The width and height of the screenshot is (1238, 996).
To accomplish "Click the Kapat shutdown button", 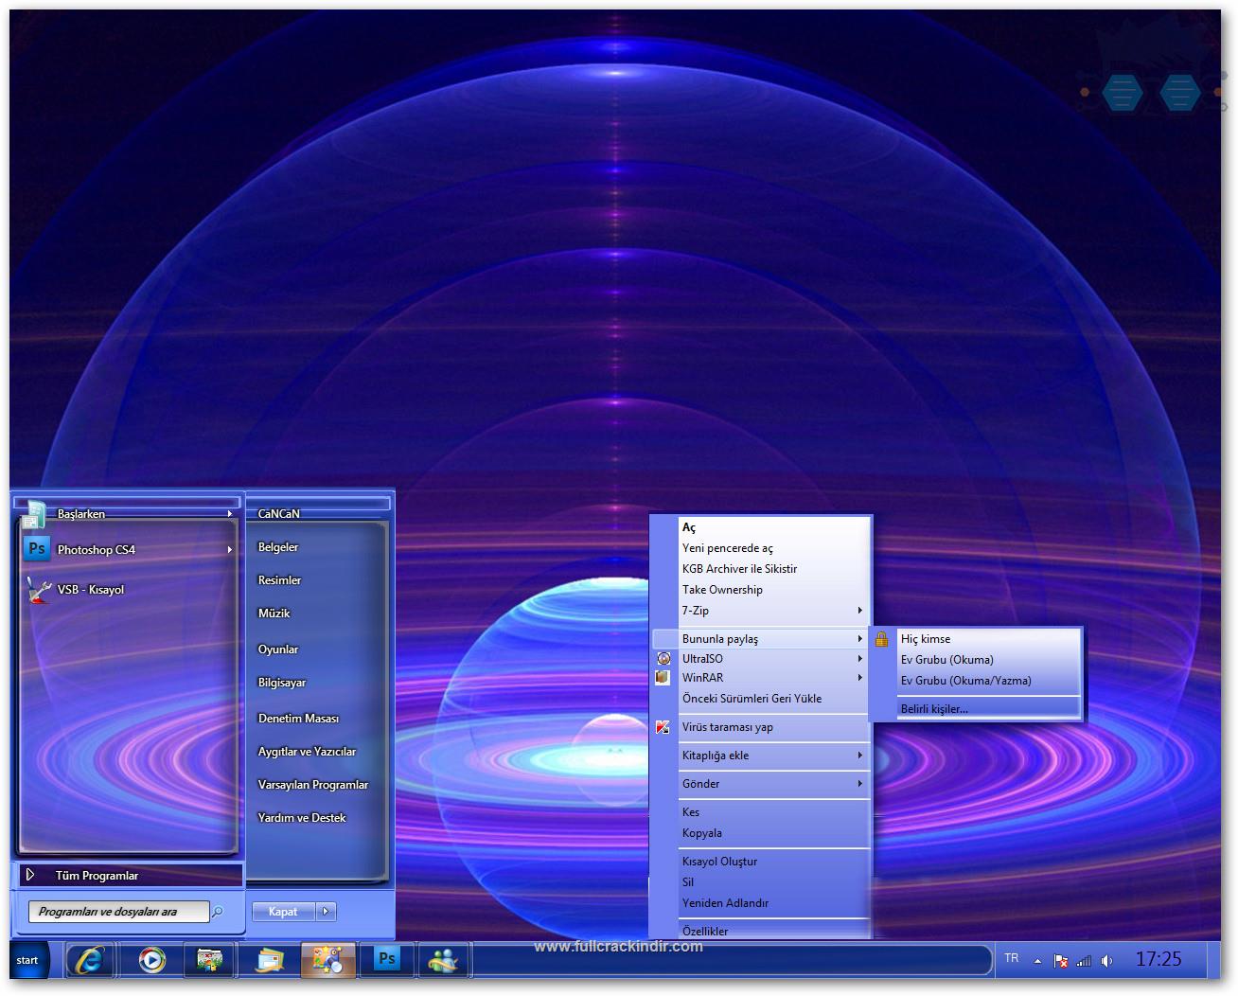I will [x=283, y=912].
